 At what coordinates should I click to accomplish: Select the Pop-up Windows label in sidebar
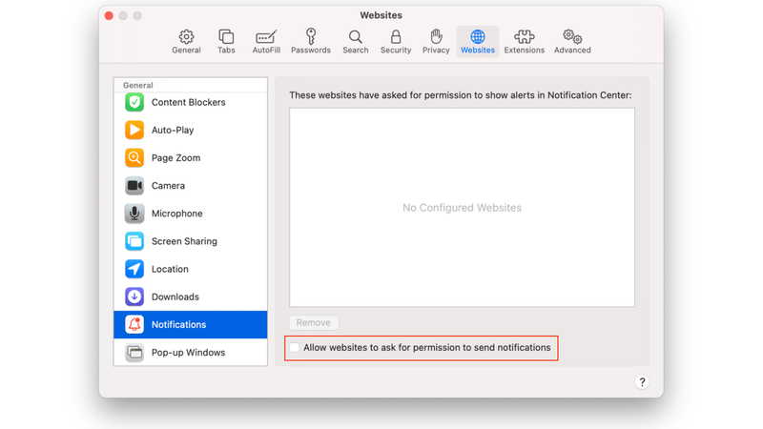coord(188,352)
